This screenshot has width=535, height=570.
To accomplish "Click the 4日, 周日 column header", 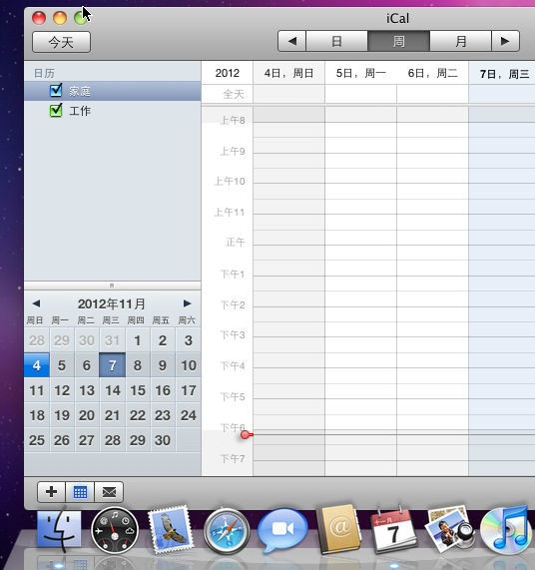I will tap(288, 73).
